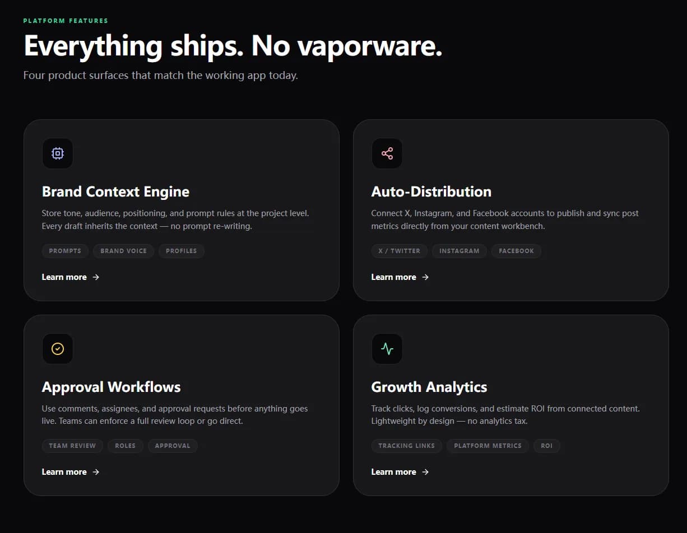Open Learn more under Brand Context Engine
The width and height of the screenshot is (687, 533).
click(x=70, y=277)
